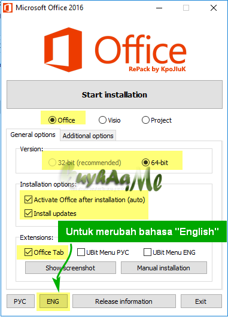
Task: Click the Office icon in title bar
Action: [8, 8]
